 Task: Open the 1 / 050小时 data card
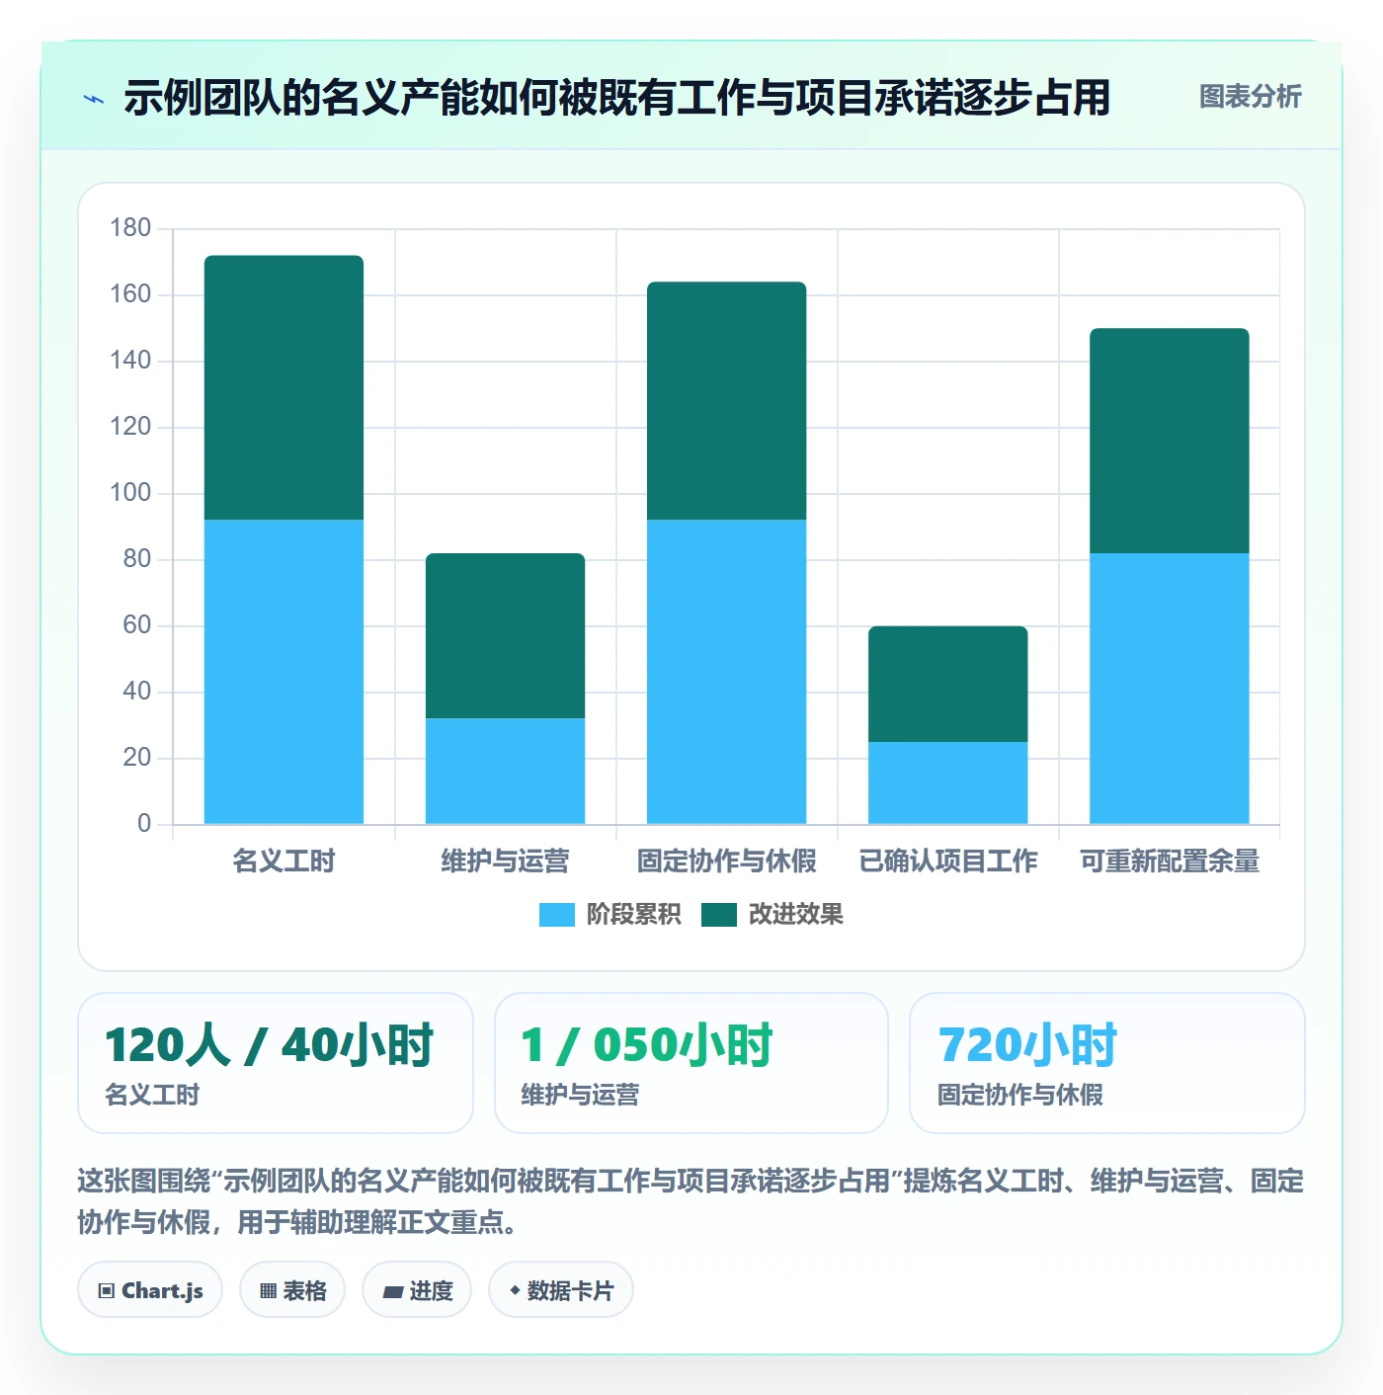[x=691, y=1063]
